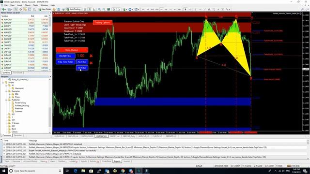Switch to Favorites tab in Navigator
310x174 pixels.
(18, 135)
